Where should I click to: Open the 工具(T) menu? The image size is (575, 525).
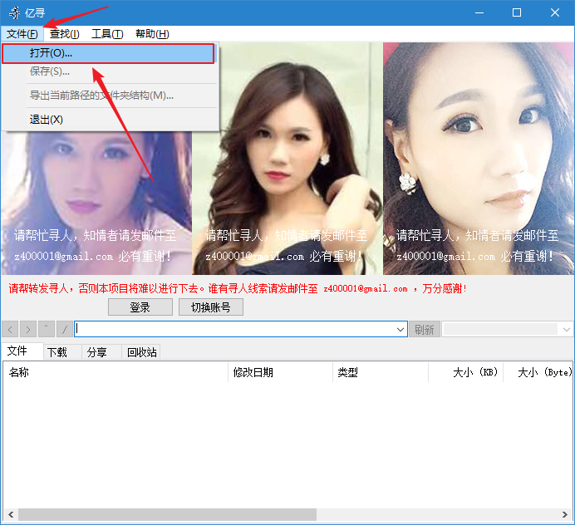[x=107, y=34]
